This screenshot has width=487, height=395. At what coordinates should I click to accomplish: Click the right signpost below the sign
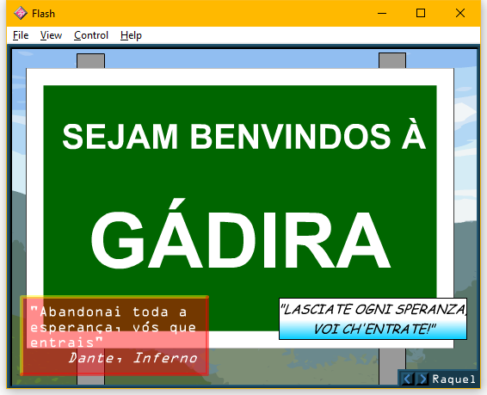pos(392,366)
